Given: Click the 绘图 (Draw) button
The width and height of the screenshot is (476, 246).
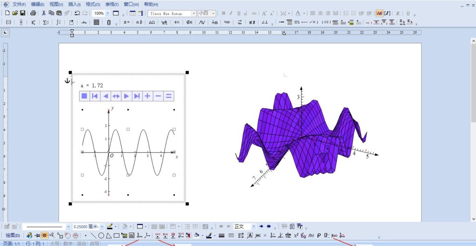Looking at the screenshot, I should (x=13, y=235).
